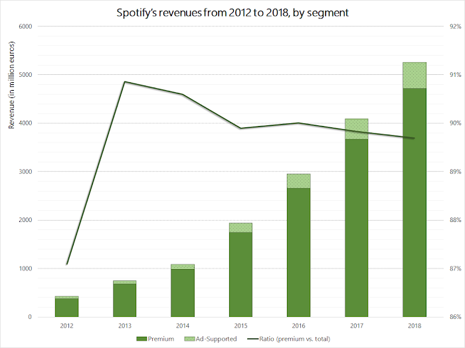This screenshot has width=465, height=348.
Task: Click the x-axis label '2017'
Action: (357, 326)
